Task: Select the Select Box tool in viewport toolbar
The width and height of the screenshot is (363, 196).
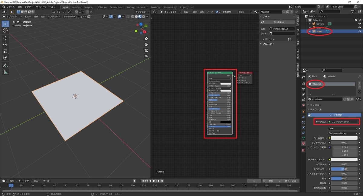Action: [x=5, y=24]
